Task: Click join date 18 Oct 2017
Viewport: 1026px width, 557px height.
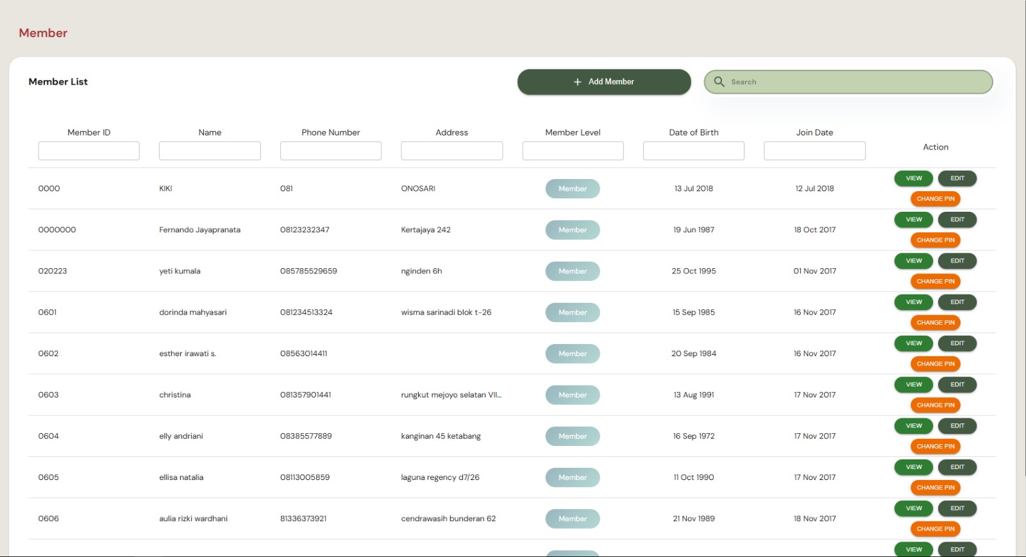Action: pos(814,230)
